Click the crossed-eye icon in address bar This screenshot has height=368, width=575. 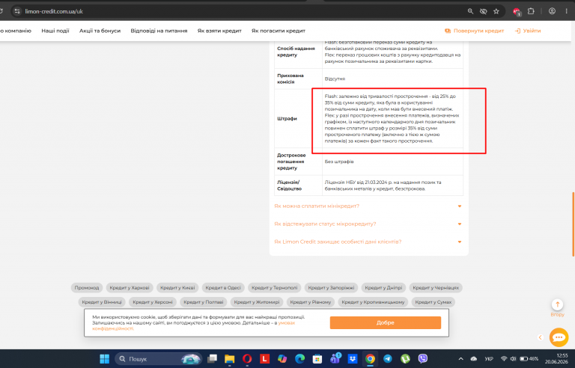coord(484,11)
